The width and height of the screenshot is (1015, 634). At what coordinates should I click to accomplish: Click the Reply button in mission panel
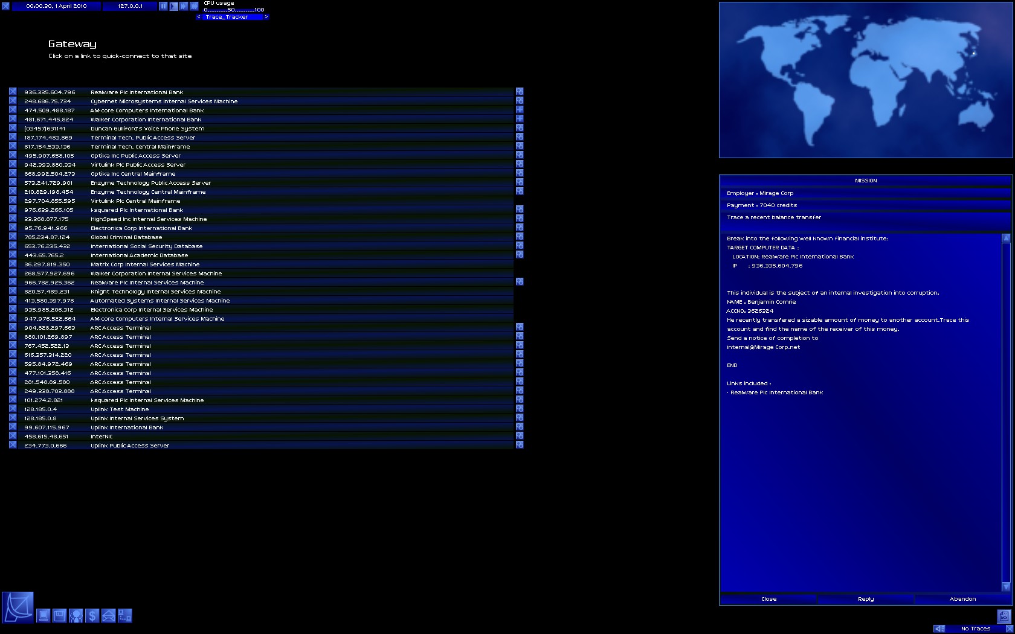pyautogui.click(x=866, y=599)
